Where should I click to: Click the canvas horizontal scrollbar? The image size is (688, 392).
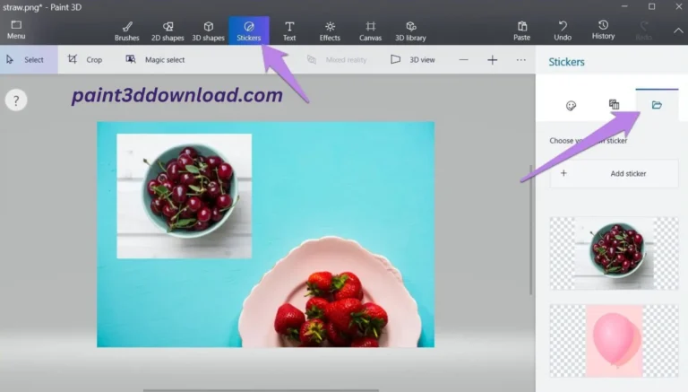pyautogui.click(x=261, y=390)
